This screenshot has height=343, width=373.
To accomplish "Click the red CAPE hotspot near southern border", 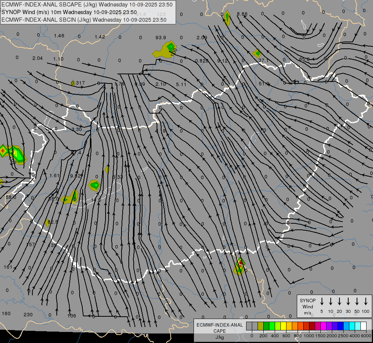I will (x=240, y=263).
